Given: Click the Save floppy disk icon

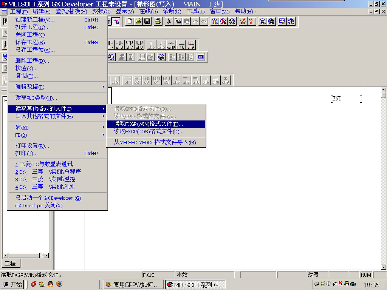Looking at the screenshot, I should coord(147,22).
